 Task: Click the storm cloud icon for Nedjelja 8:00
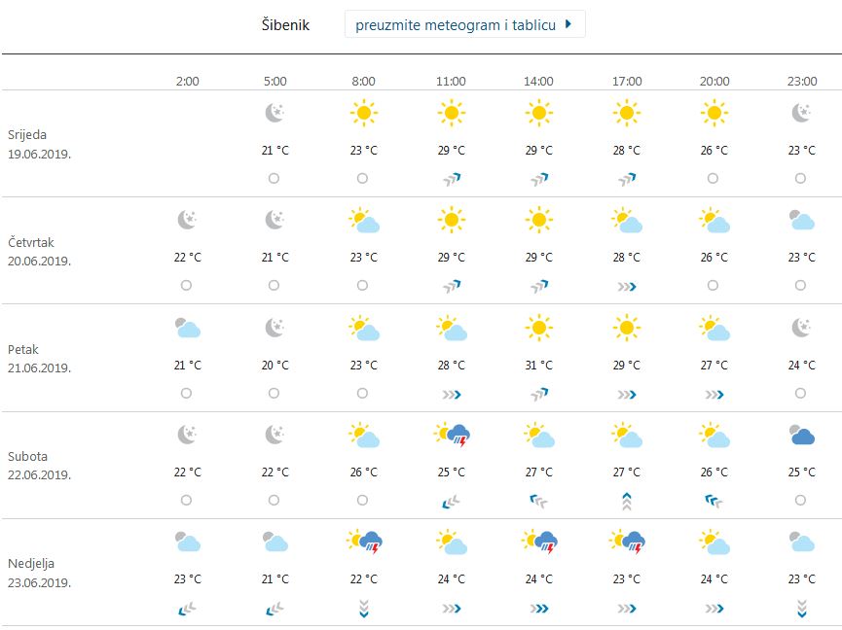362,543
